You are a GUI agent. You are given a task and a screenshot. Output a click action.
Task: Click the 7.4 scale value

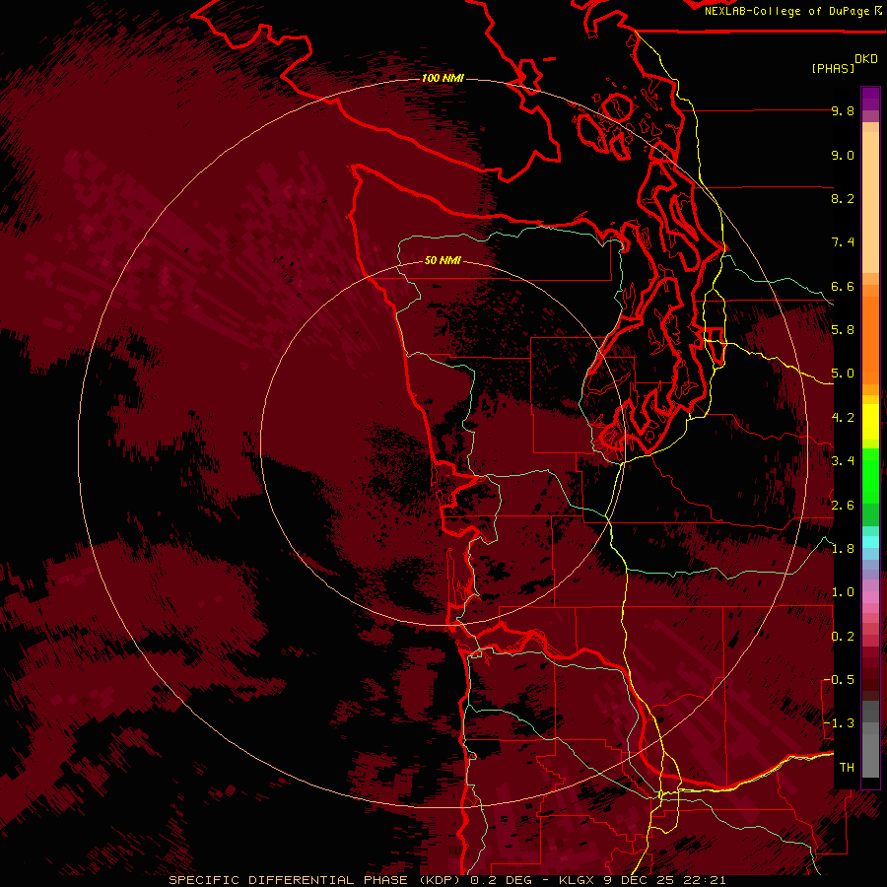click(x=843, y=242)
